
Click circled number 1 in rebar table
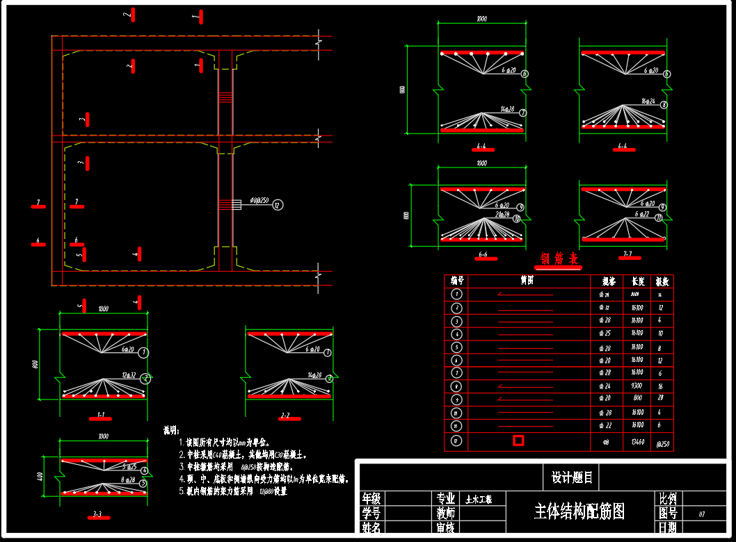[x=456, y=295]
